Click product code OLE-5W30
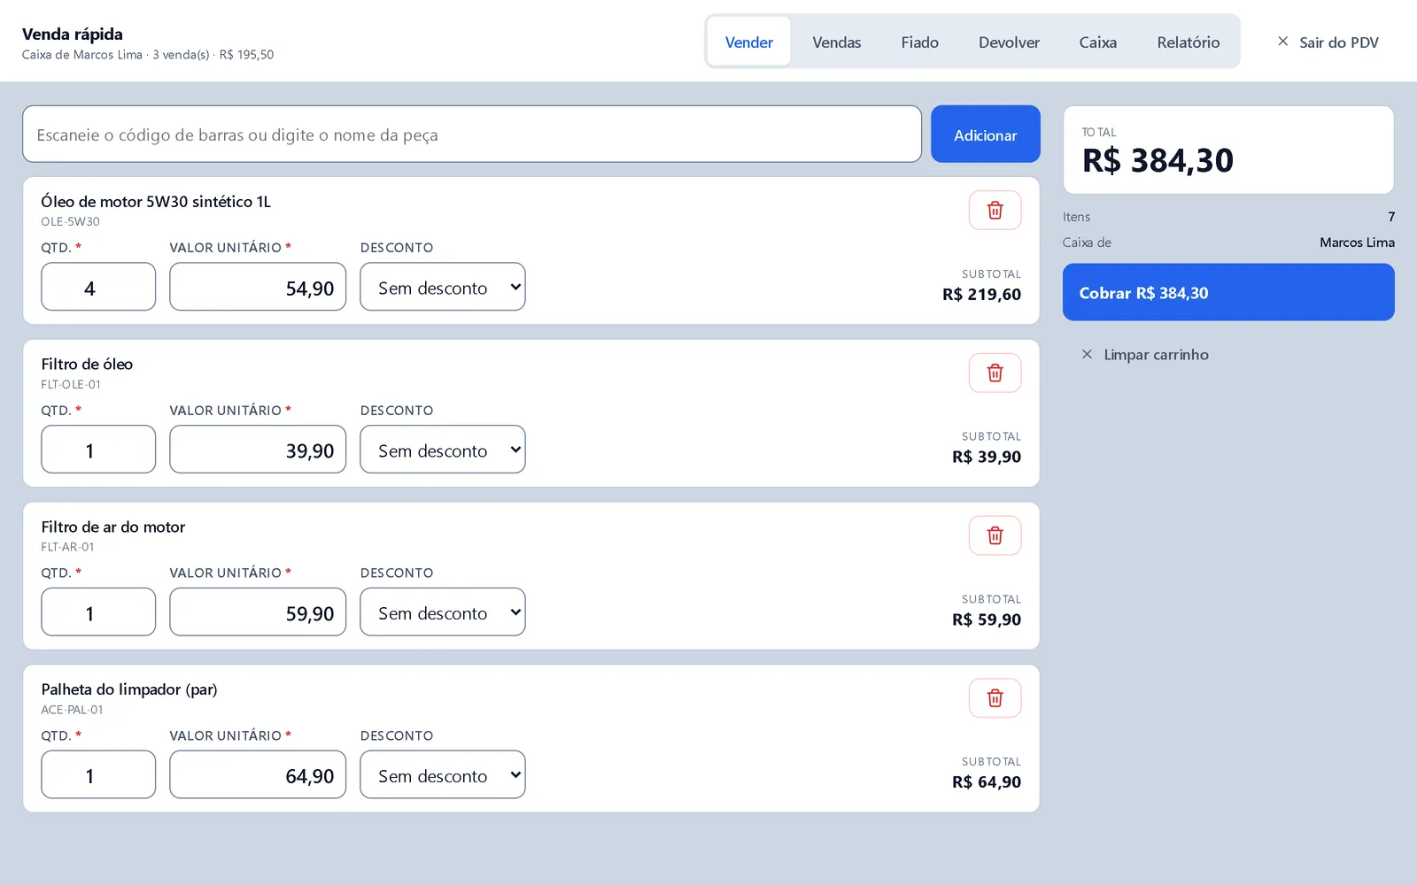 (70, 222)
